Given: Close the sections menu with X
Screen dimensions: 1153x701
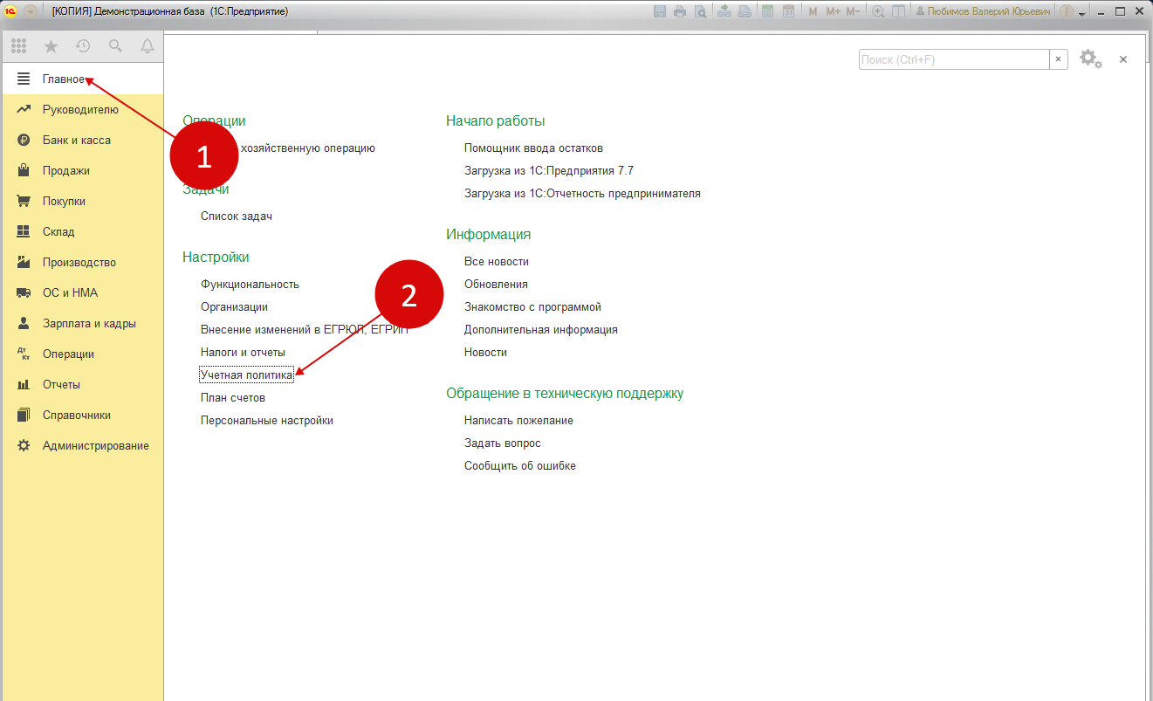Looking at the screenshot, I should pos(1123,59).
